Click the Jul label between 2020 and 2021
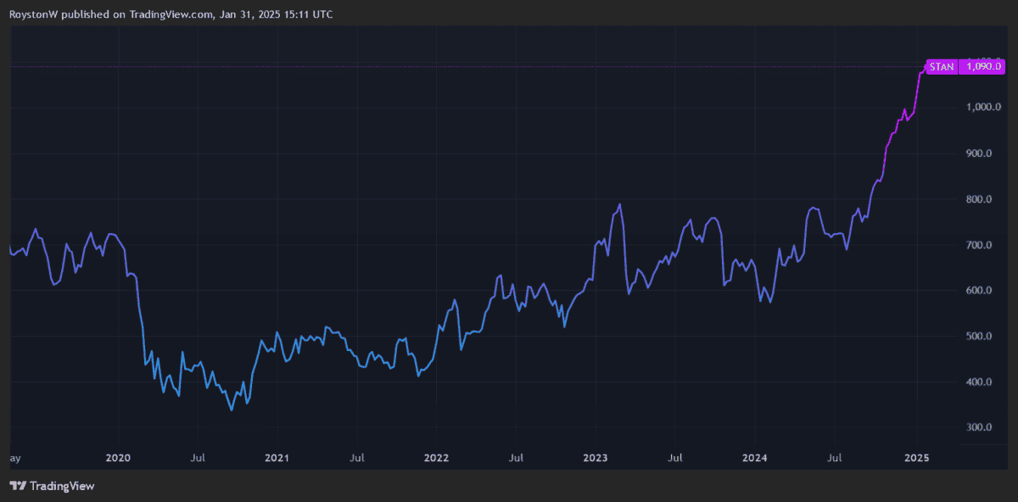Screen dimensions: 1018x502 (x=198, y=458)
